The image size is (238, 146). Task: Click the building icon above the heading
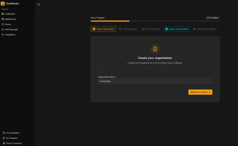pyautogui.click(x=155, y=49)
